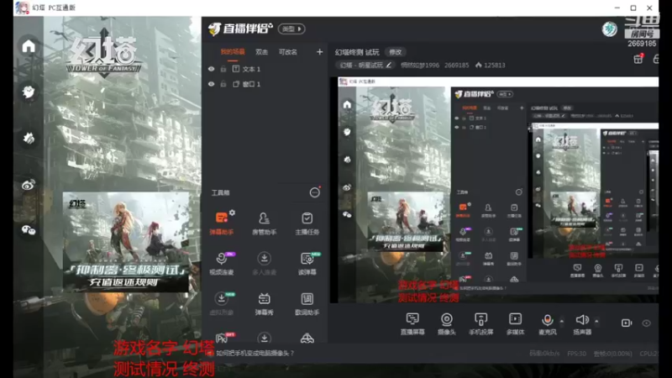672x378 pixels.
Task: Toggle lock on 文本 1 layer
Action: tap(223, 69)
